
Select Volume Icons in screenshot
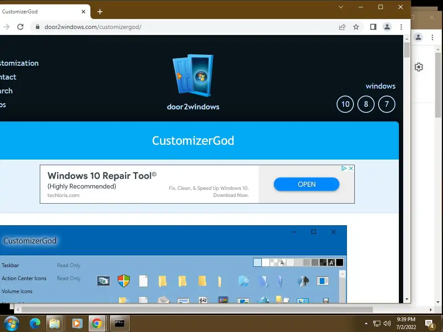[17, 291]
